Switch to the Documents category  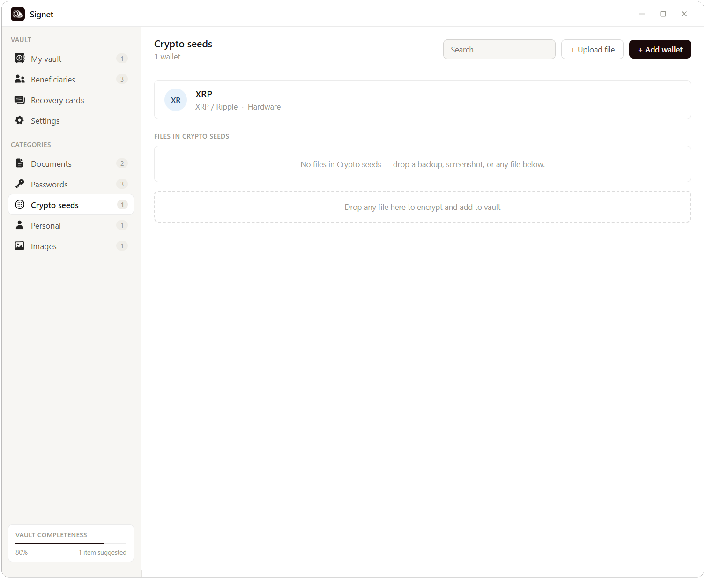coord(51,164)
